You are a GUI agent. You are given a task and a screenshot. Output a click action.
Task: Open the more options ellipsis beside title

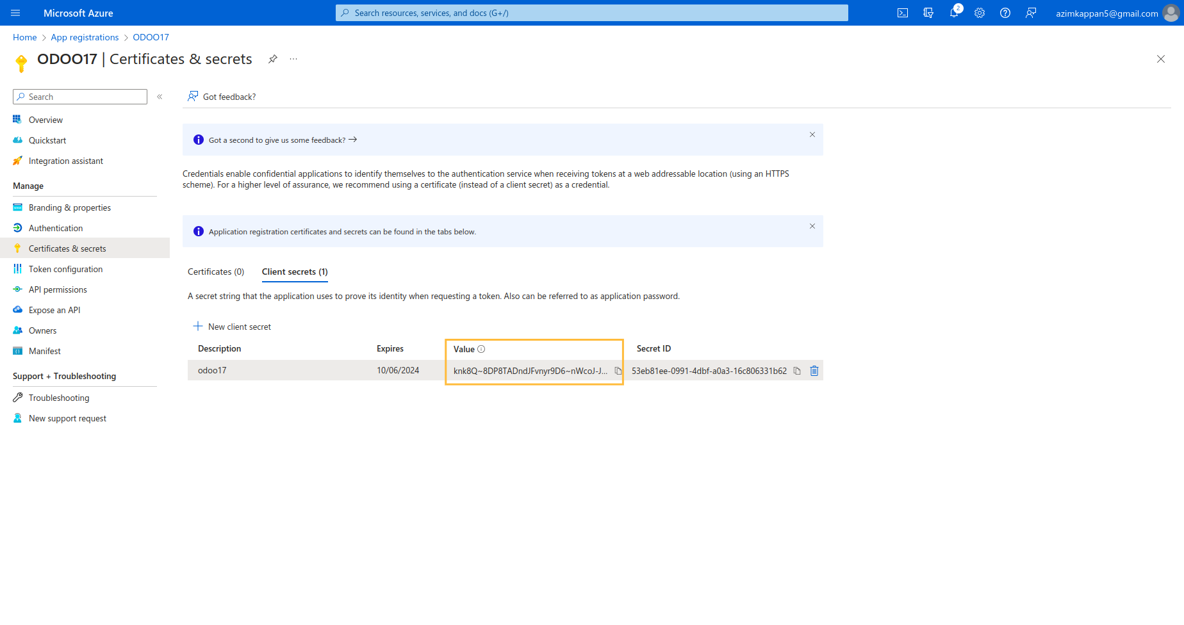(x=293, y=59)
